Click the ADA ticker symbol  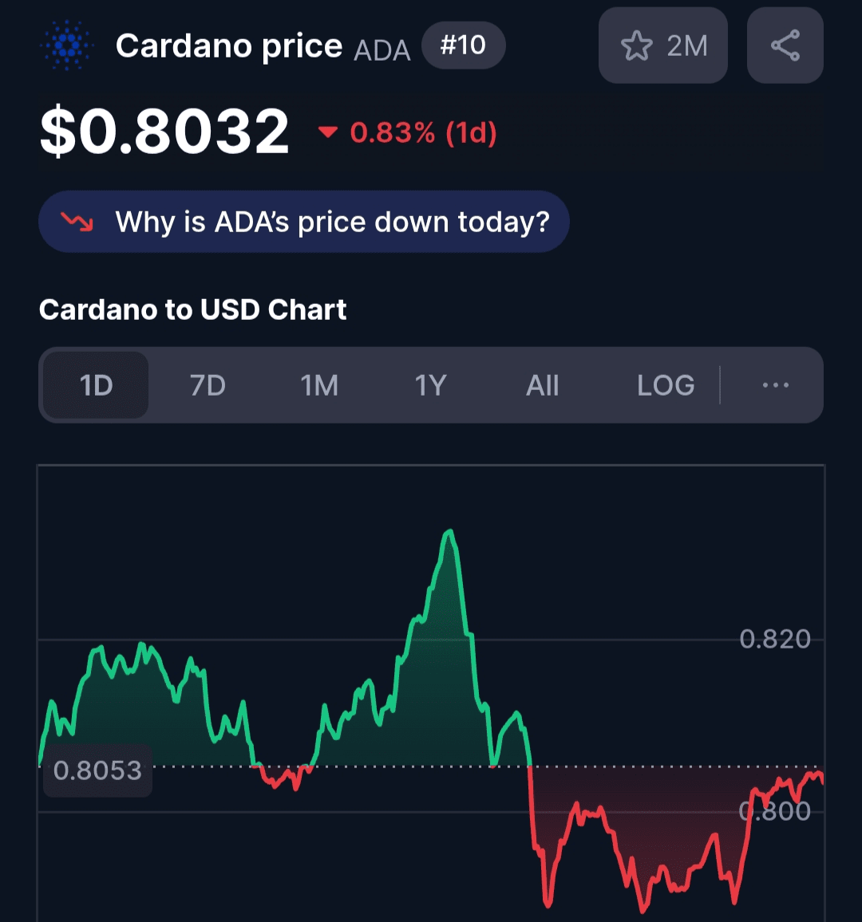tap(382, 50)
